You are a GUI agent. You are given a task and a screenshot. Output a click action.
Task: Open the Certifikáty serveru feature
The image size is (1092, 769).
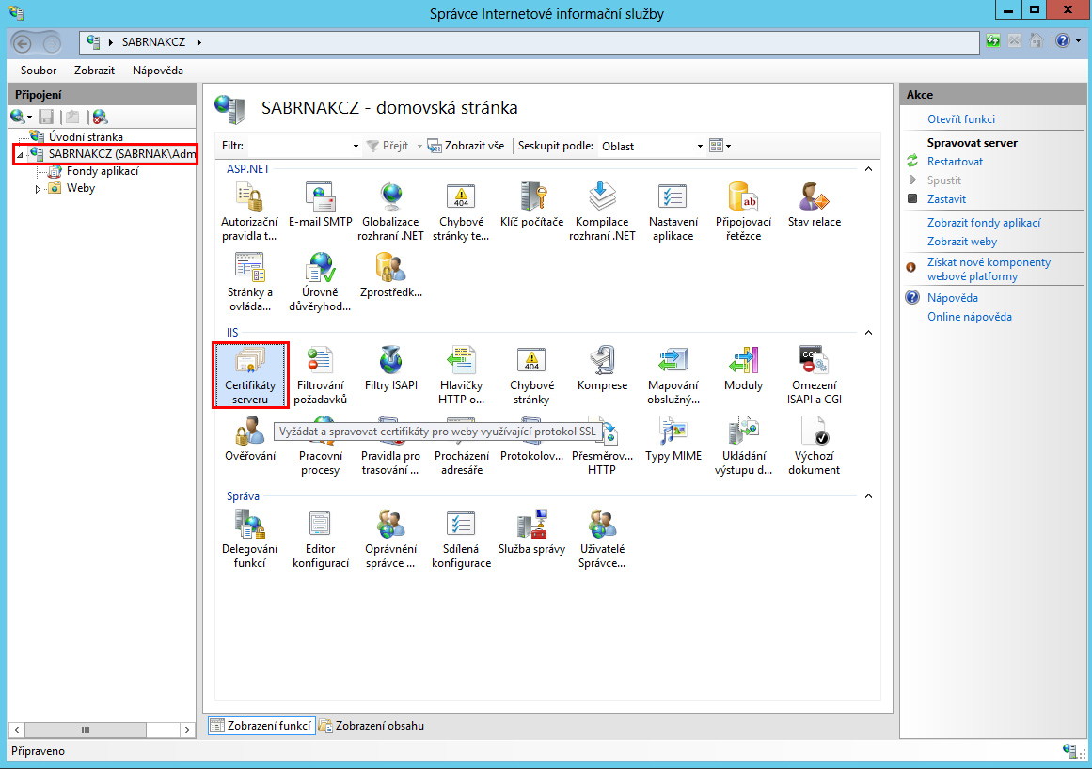pyautogui.click(x=249, y=375)
